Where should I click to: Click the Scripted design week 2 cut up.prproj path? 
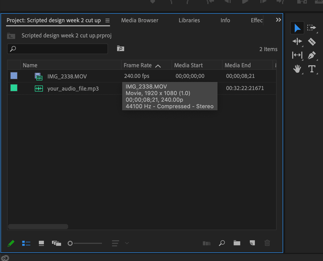(67, 36)
